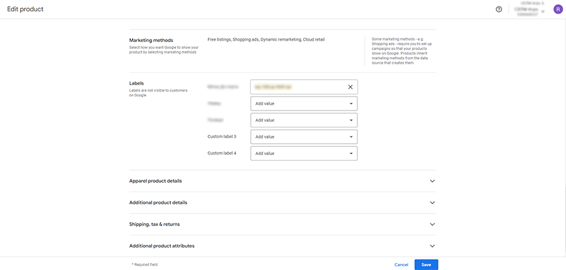Click the purple R account avatar
This screenshot has height=270, width=566.
(x=557, y=9)
